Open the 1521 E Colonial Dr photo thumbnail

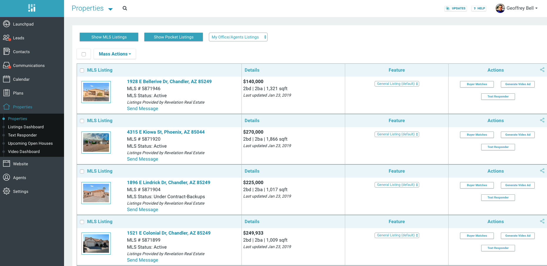point(96,243)
